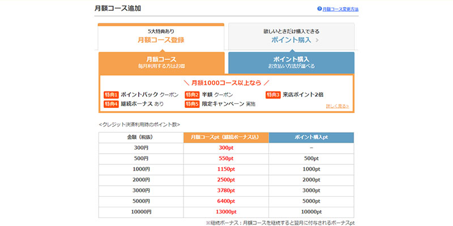Click the 1150pt value in the table
Image resolution: width=453 pixels, height=226 pixels.
tap(226, 169)
